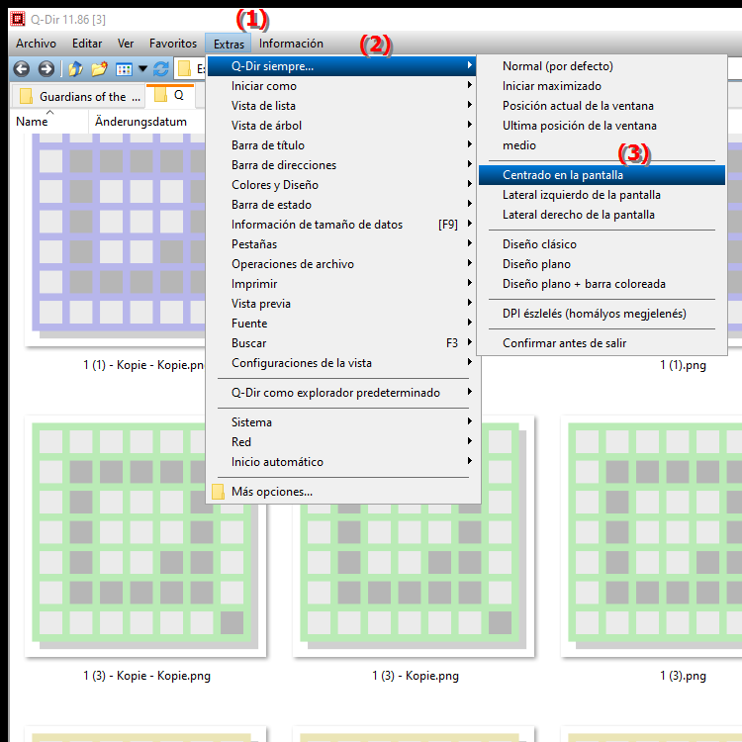Go back with the left arrow button
This screenshot has width=742, height=742.
22,69
